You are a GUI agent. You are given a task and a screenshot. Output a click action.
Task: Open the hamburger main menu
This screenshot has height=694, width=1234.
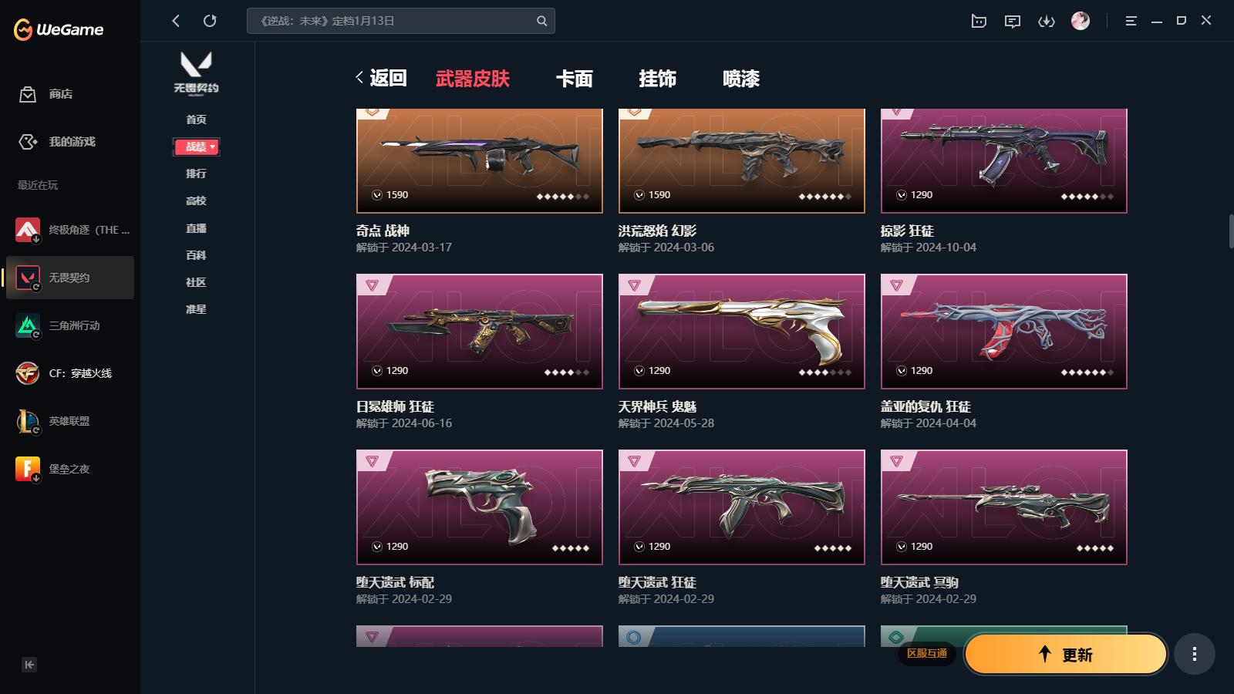[x=1131, y=21]
